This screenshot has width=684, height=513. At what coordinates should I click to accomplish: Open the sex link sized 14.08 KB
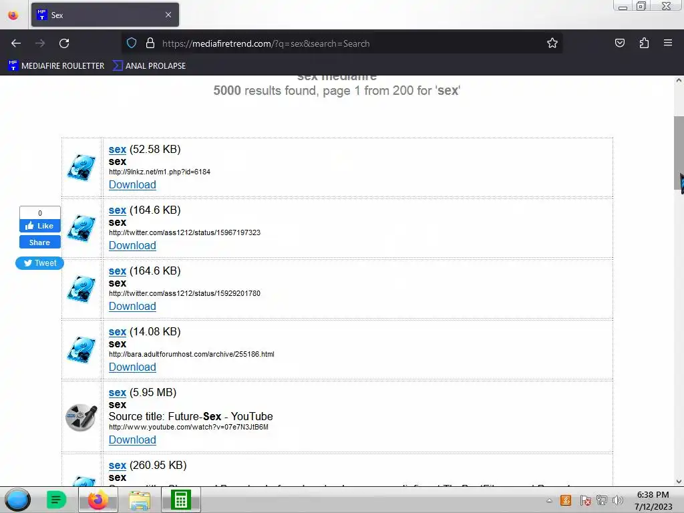point(118,331)
